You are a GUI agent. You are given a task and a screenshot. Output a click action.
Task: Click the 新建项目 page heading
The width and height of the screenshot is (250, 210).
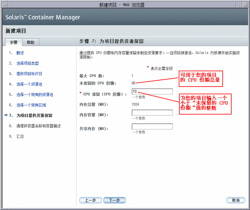click(x=16, y=31)
